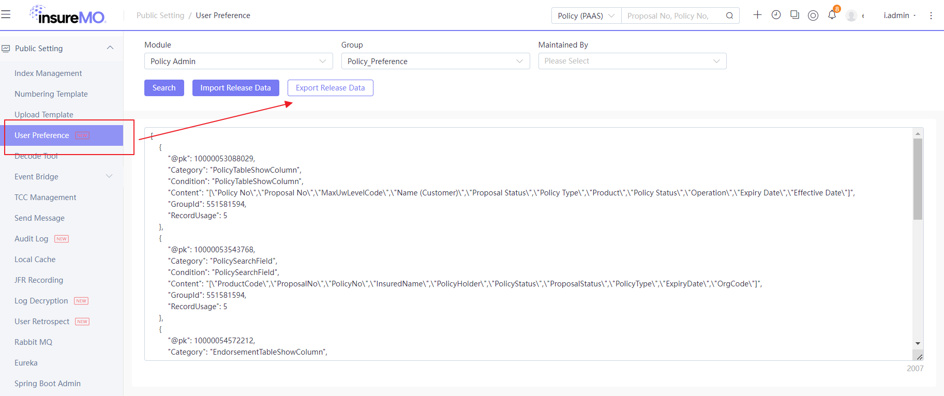
Task: Open notifications bell with badge 8
Action: click(832, 14)
